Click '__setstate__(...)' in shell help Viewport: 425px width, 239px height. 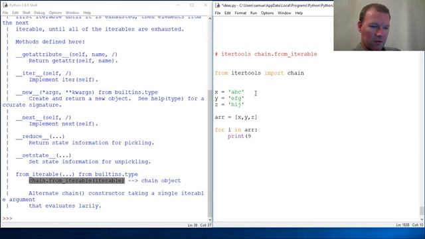[43, 155]
